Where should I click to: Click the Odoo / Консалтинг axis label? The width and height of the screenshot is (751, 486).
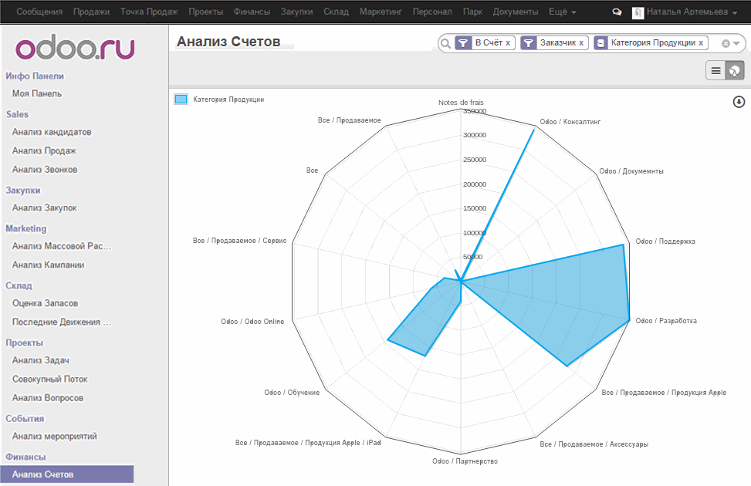[x=570, y=122]
